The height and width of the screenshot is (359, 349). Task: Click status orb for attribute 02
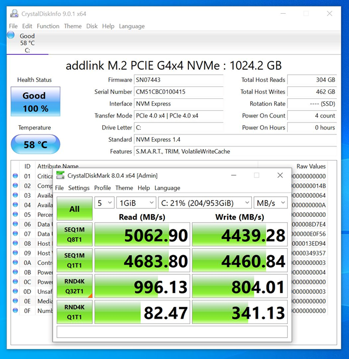coord(15,185)
